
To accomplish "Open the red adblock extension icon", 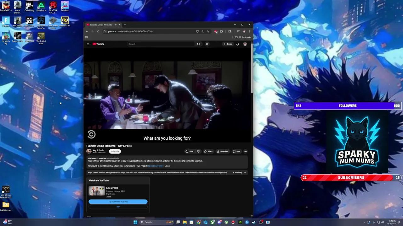I will (x=216, y=31).
